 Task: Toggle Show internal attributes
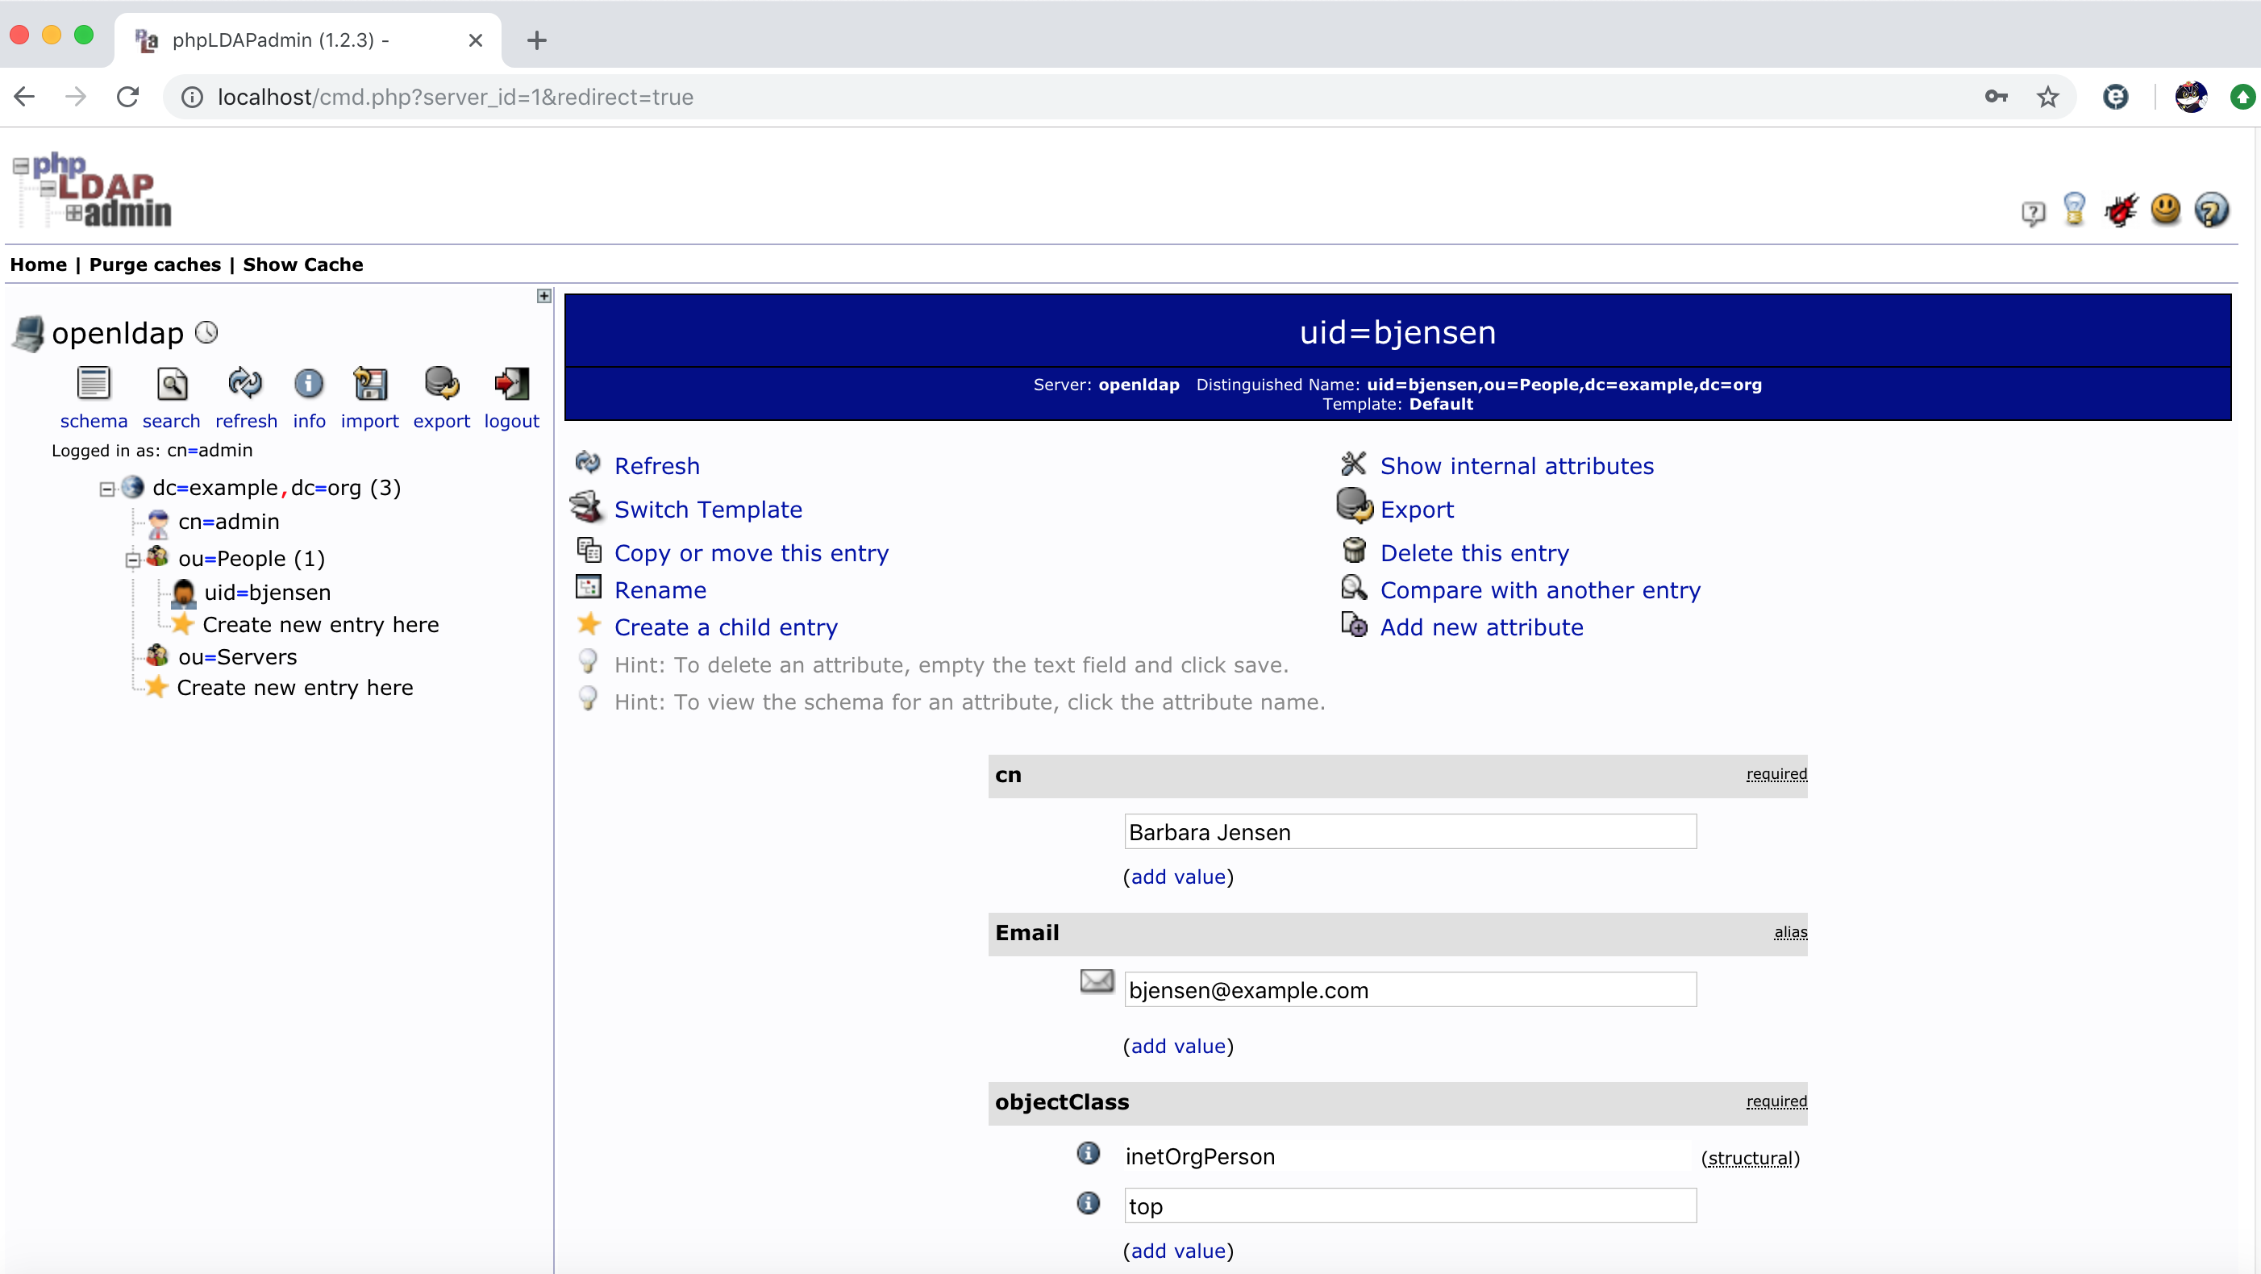pos(1517,465)
